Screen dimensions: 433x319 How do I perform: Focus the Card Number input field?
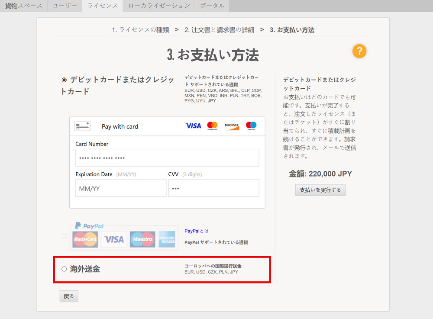167,158
